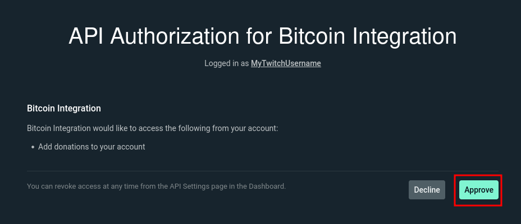This screenshot has width=521, height=224.
Task: Click the word 'donations' in the permission list
Action: point(76,147)
